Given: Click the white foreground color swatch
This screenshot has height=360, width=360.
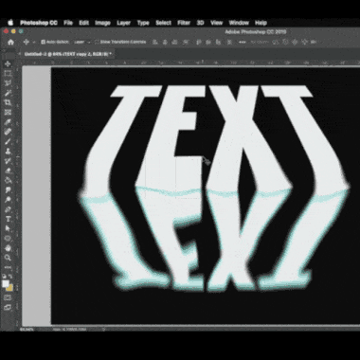Looking at the screenshot, I should pyautogui.click(x=6, y=283).
